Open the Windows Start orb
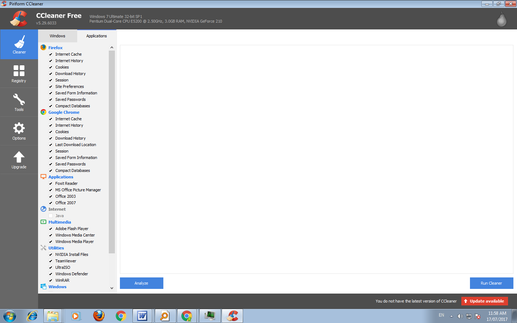 pos(10,316)
